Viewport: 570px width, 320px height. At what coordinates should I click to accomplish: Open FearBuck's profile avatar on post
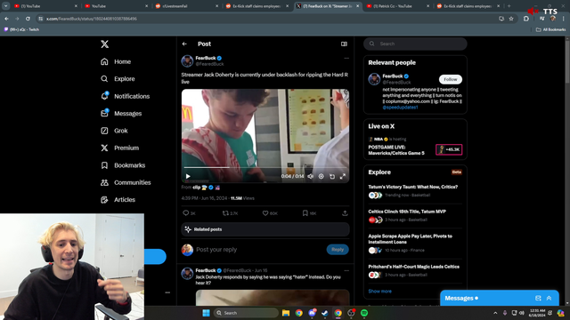[187, 61]
